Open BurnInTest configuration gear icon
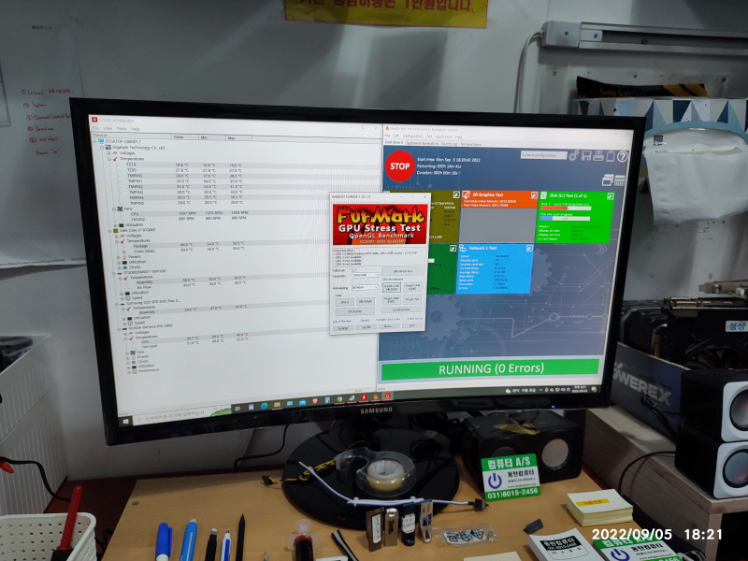The height and width of the screenshot is (561, 748). coord(573,155)
